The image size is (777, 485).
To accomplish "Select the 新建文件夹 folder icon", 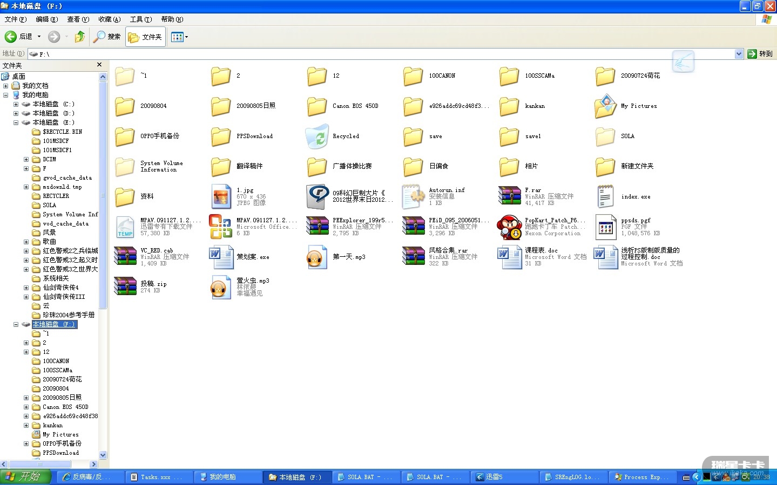I will click(x=605, y=167).
